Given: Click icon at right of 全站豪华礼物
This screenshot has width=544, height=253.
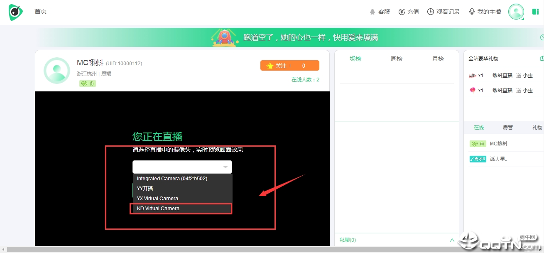Looking at the screenshot, I should click(x=542, y=59).
